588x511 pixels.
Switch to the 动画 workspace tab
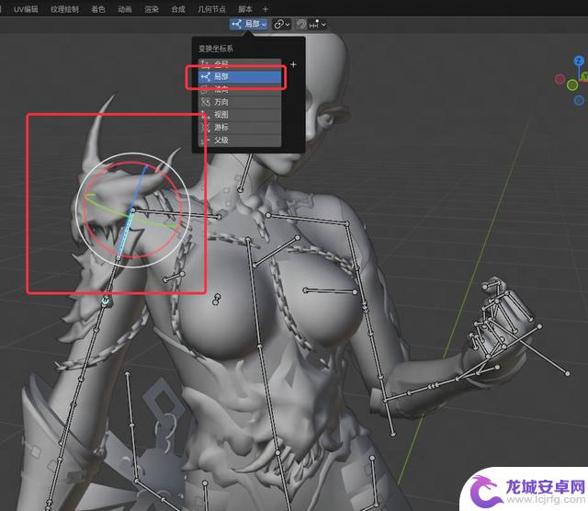point(125,9)
